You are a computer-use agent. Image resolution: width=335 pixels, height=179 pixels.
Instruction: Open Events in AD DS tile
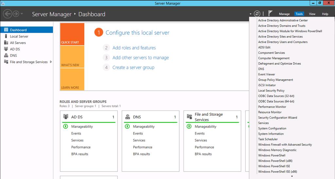coord(76,133)
